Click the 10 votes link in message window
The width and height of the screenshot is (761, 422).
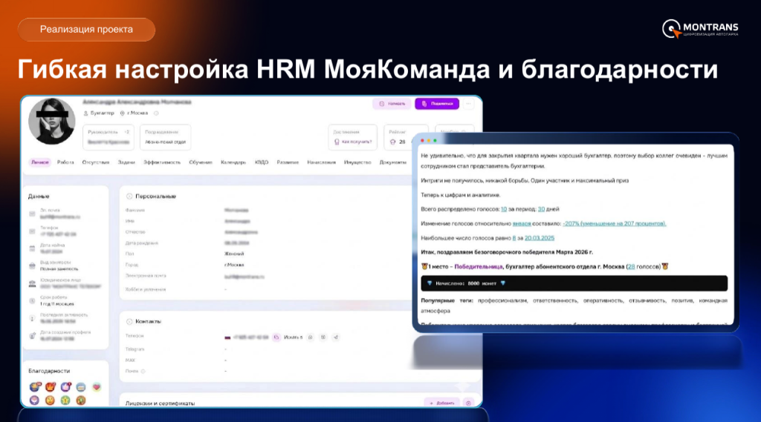pyautogui.click(x=504, y=209)
